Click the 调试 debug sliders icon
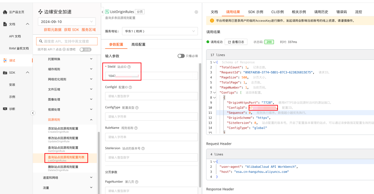The image size is (374, 194). (5, 60)
